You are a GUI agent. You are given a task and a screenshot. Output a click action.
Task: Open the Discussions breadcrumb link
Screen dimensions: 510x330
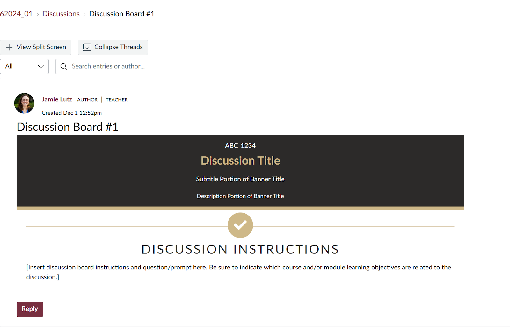pos(61,14)
